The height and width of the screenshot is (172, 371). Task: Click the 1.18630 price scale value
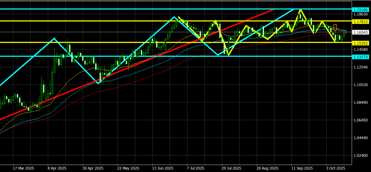(360, 14)
